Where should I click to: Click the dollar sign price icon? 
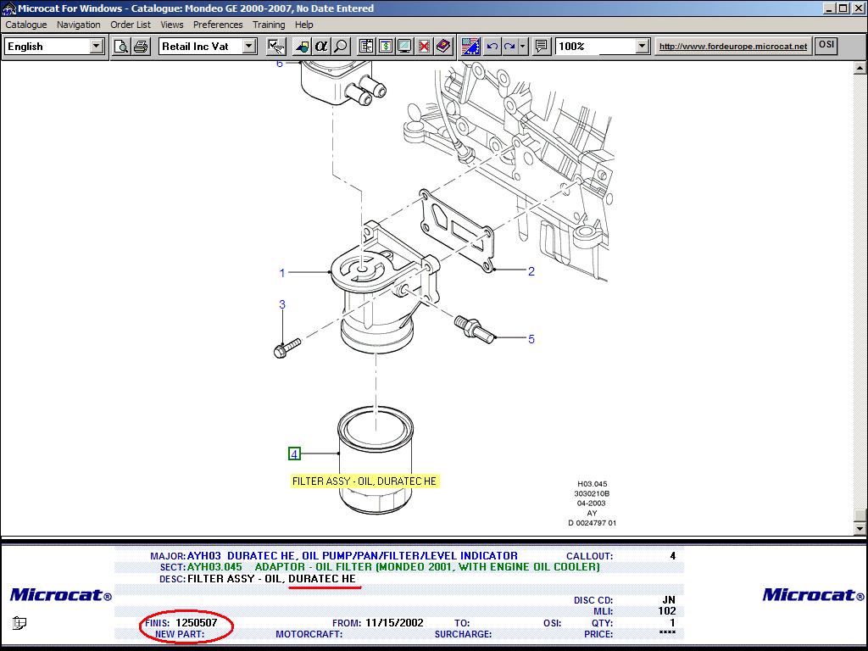(386, 47)
